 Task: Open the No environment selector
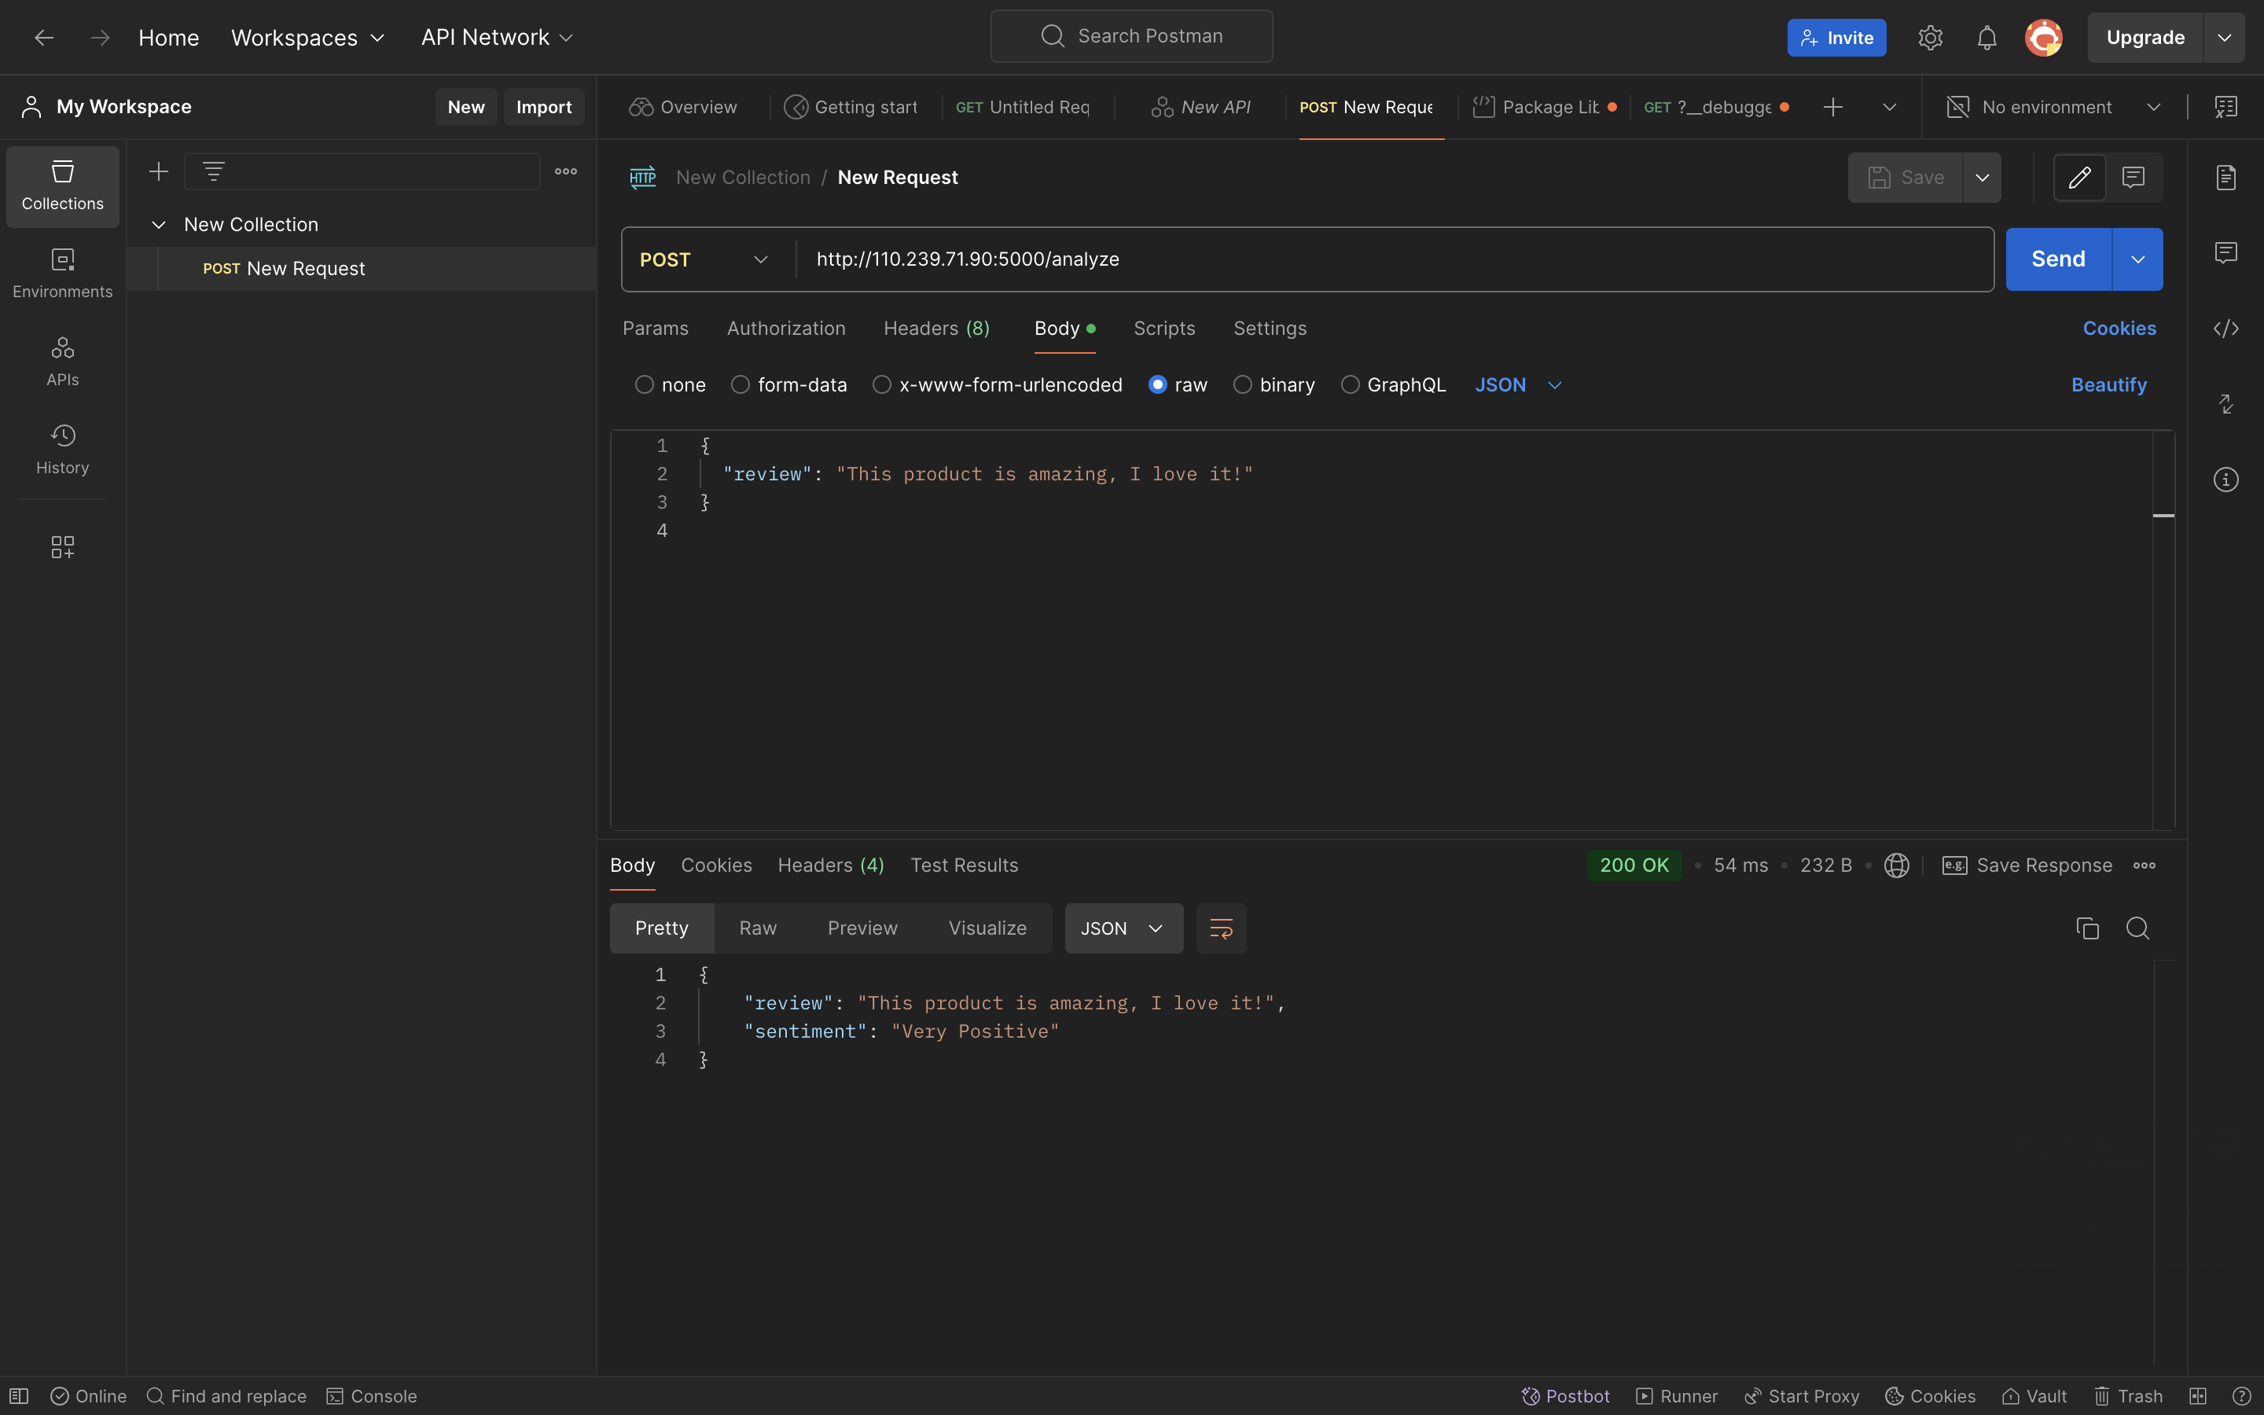2053,107
